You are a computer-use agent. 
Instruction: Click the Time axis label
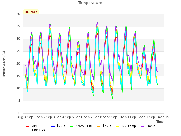click(160, 122)
